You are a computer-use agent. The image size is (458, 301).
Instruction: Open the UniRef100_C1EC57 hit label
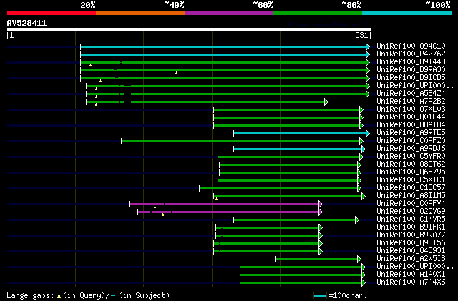coord(411,188)
